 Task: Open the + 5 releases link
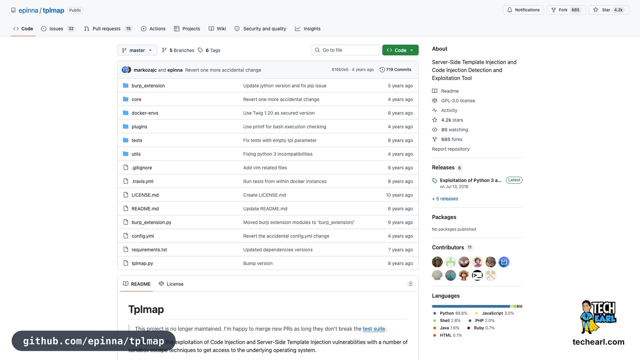(x=445, y=199)
